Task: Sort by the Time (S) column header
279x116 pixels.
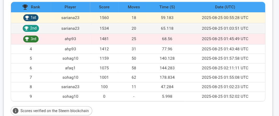Action: click(x=167, y=7)
